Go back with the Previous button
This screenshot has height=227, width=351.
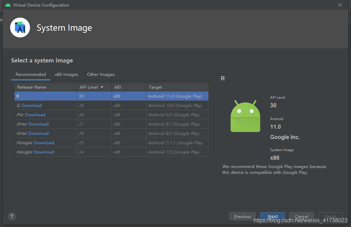(x=243, y=216)
